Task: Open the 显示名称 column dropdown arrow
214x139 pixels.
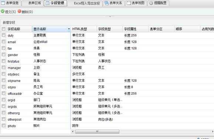Action: tap(69, 29)
